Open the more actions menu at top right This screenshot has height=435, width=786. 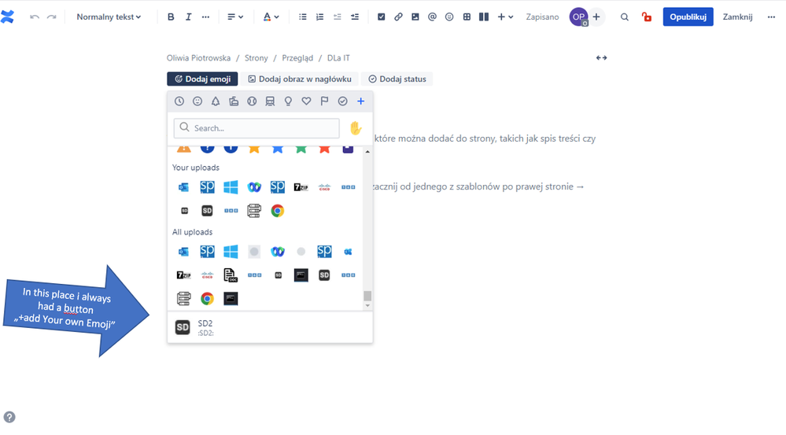(x=772, y=17)
